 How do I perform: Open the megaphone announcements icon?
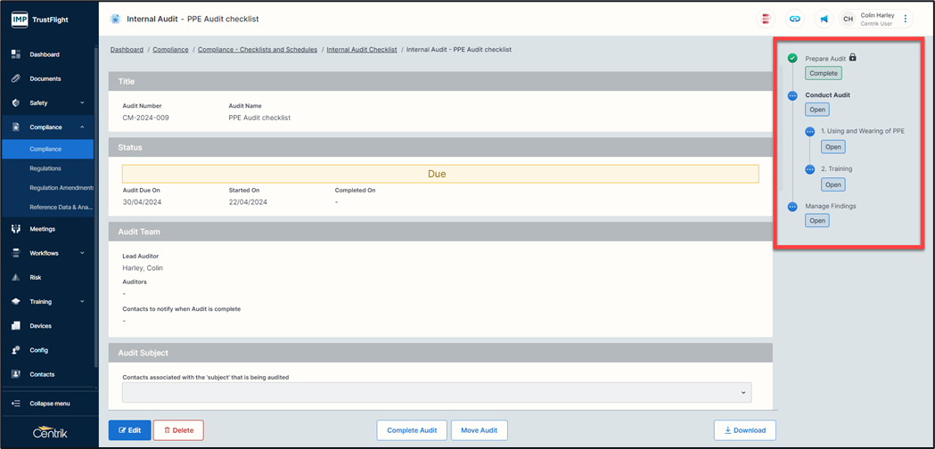(x=824, y=19)
